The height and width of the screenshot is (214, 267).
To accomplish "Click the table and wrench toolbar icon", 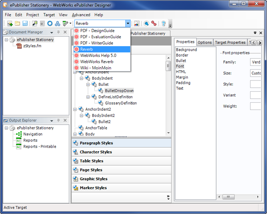I will [65, 24].
